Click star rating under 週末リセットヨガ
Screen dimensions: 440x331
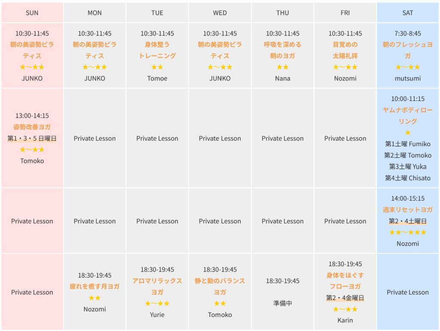coord(407,232)
